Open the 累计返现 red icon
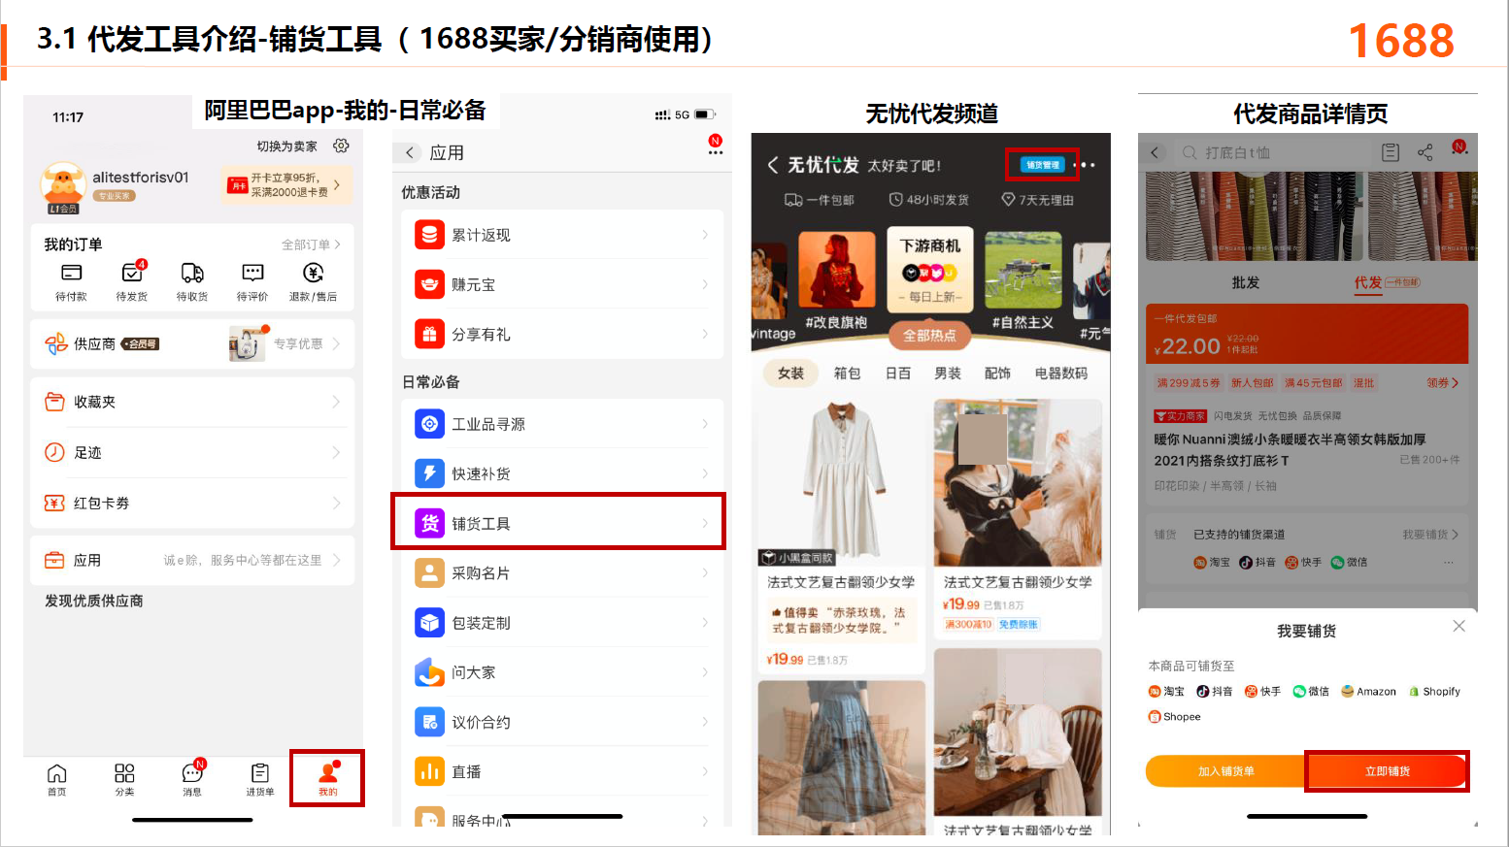Screen dimensions: 1509x847 [429, 235]
